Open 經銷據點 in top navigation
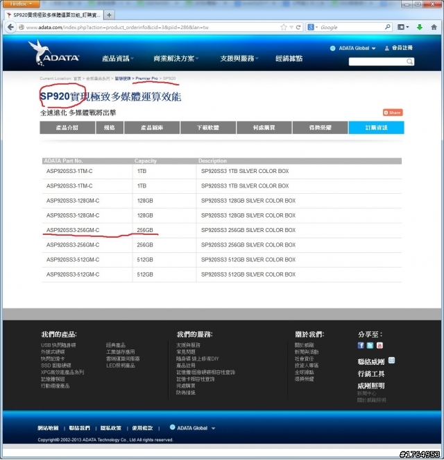 (x=289, y=58)
